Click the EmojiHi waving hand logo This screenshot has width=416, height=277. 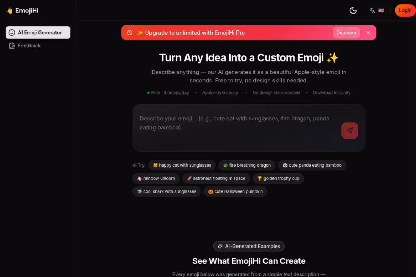[22, 10]
